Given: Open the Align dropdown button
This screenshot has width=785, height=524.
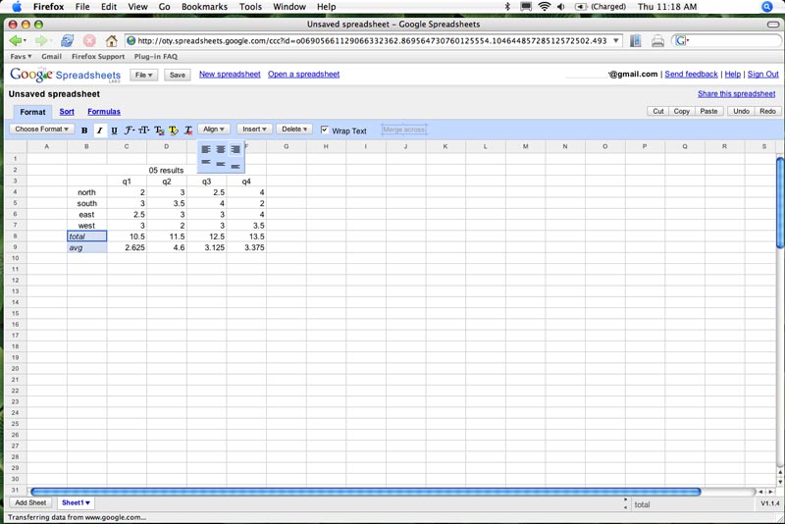Looking at the screenshot, I should click(214, 130).
